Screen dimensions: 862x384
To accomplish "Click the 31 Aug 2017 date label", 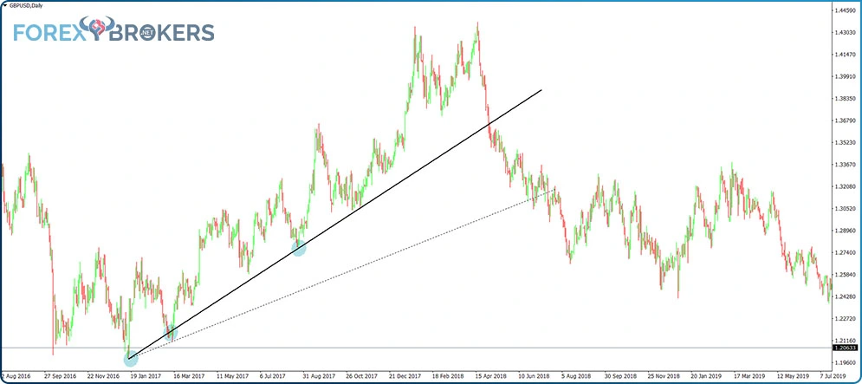I will pos(318,375).
